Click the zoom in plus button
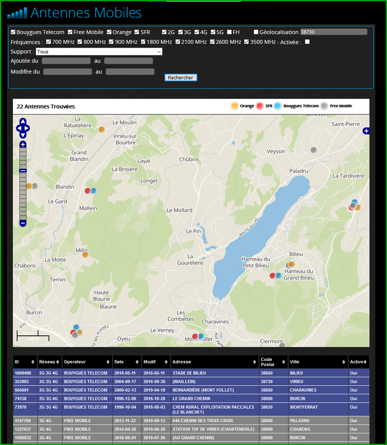This screenshot has height=445, width=387. (23, 144)
